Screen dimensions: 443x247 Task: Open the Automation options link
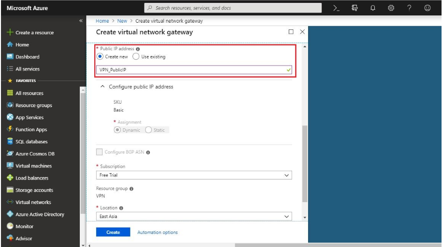[157, 233]
